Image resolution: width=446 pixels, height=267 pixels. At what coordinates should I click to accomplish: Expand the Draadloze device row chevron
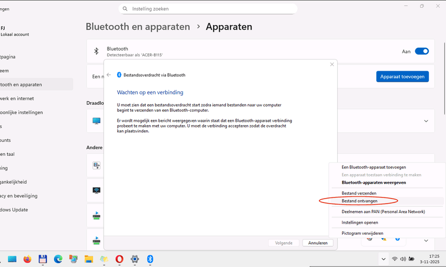click(426, 121)
